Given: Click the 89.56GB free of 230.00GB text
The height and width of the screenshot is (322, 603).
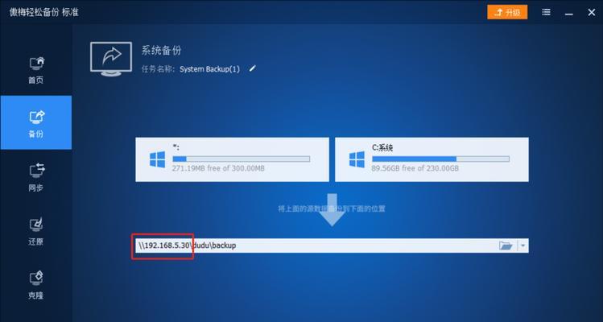Looking at the screenshot, I should click(415, 168).
